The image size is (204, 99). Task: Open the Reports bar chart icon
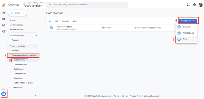pyautogui.click(x=4, y=19)
